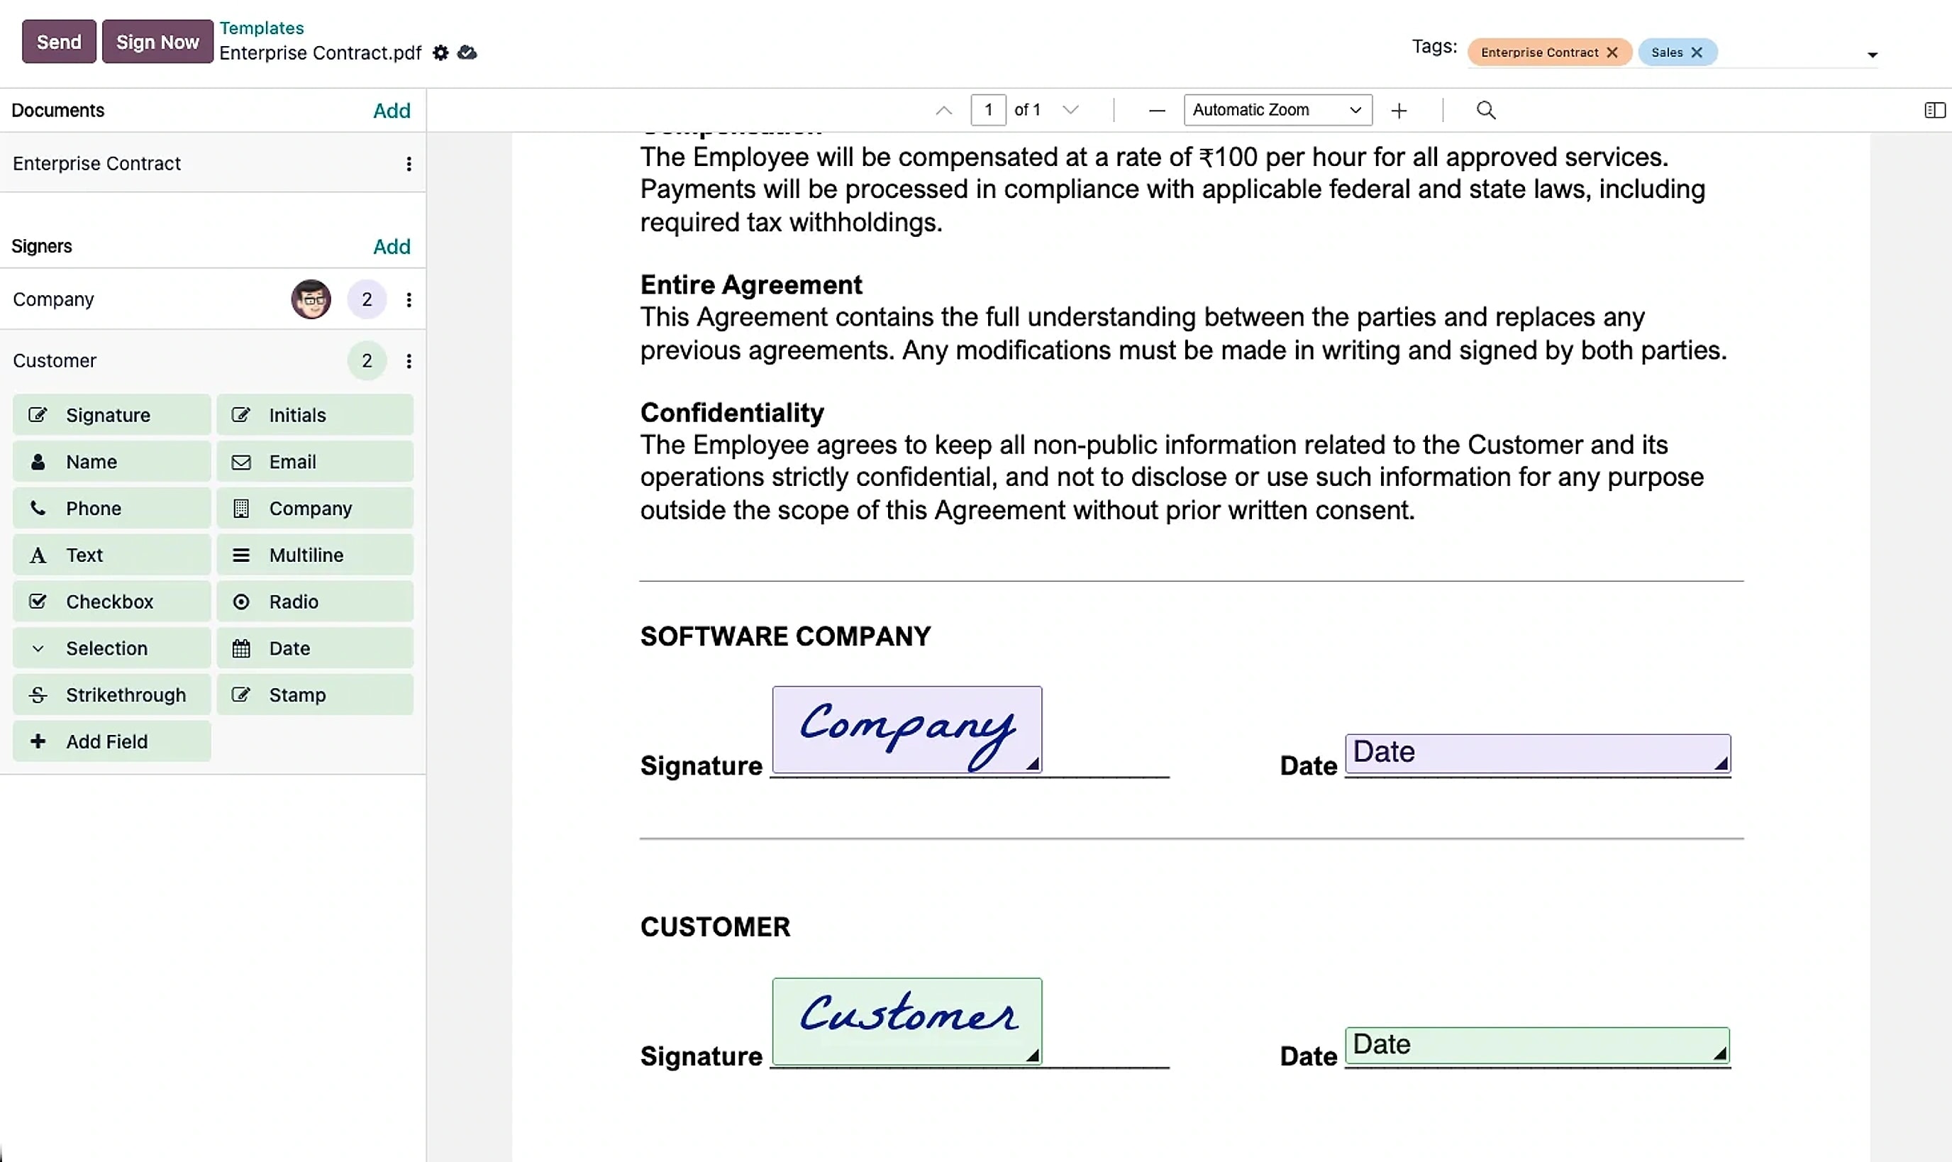The height and width of the screenshot is (1162, 1952).
Task: Click the Company signer avatar
Action: coord(311,299)
